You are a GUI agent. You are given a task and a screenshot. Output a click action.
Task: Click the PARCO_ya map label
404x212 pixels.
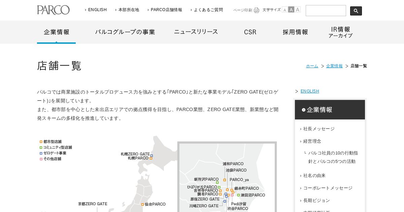tap(239, 180)
